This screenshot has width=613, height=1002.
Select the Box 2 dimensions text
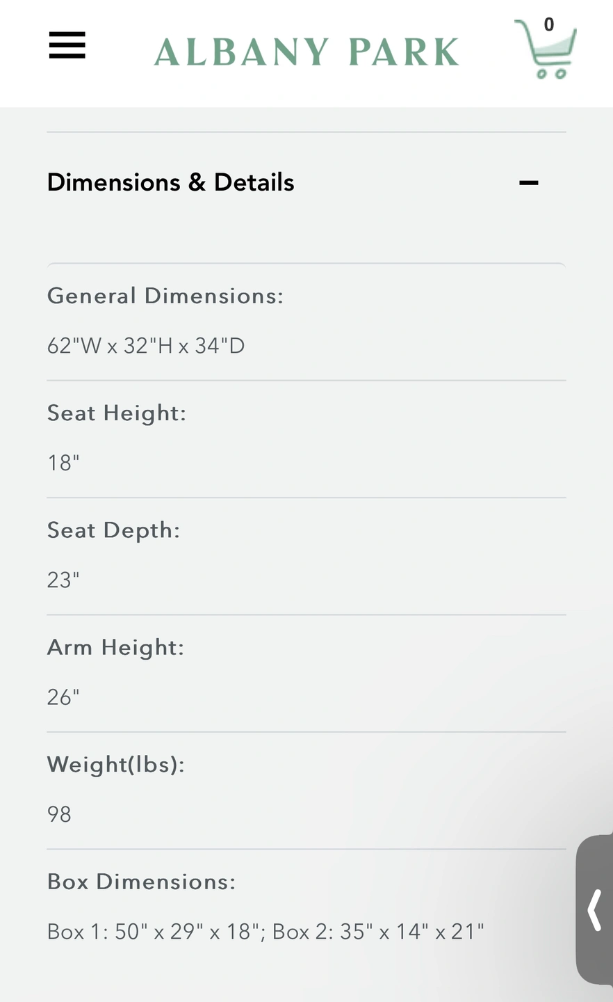coord(378,931)
